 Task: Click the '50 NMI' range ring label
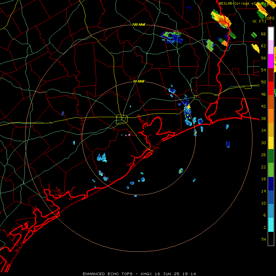139,81
